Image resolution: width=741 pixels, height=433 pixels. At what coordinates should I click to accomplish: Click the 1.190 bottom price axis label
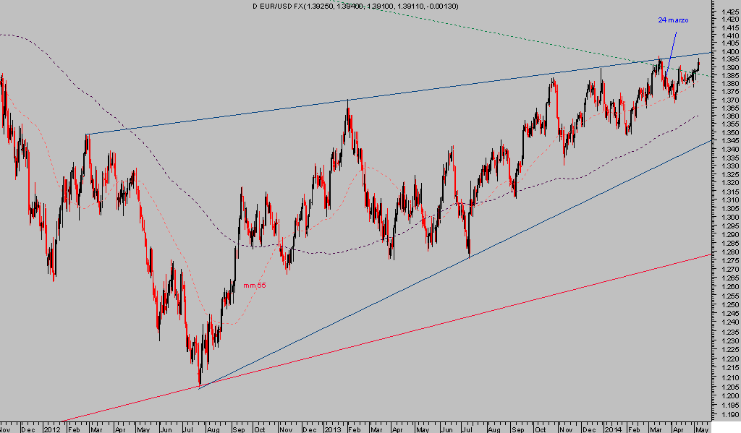pyautogui.click(x=727, y=416)
